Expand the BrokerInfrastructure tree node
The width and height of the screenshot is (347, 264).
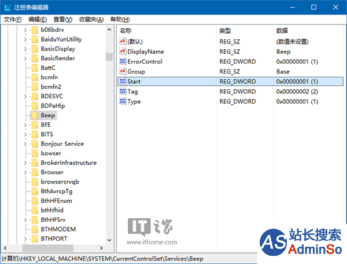pos(25,163)
